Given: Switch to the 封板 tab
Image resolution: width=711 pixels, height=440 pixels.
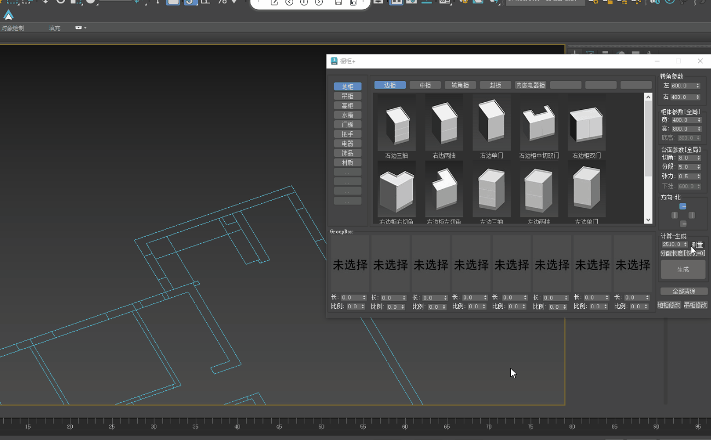Looking at the screenshot, I should [496, 85].
